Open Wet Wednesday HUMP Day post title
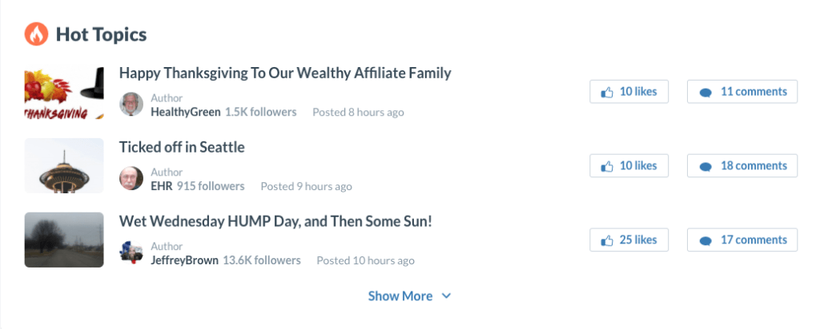820x329 pixels. tap(275, 220)
